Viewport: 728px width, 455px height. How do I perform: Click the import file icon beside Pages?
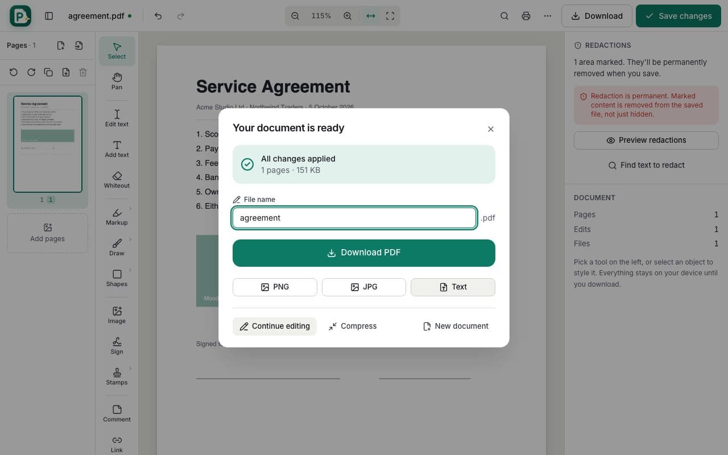click(79, 45)
